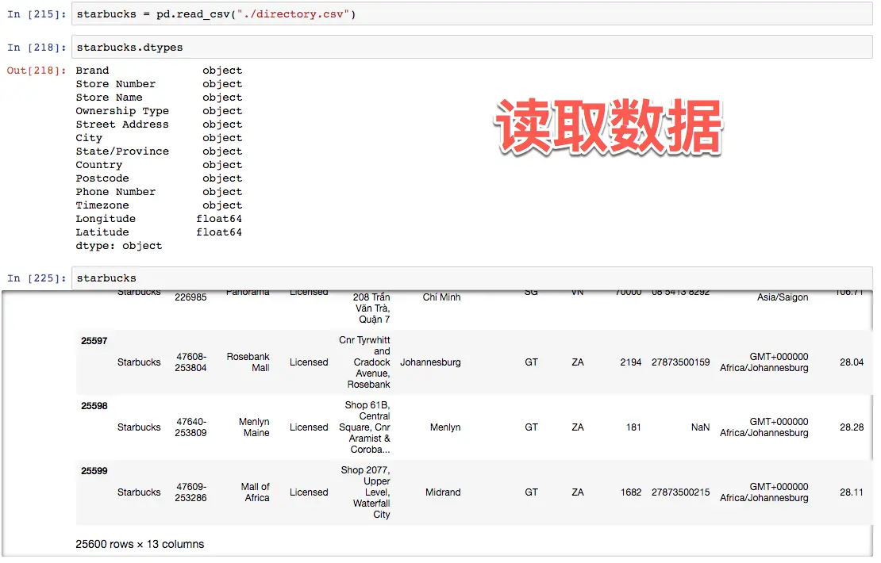Screen dimensions: 881x563
Task: Click postcode 1682
Action: pyautogui.click(x=630, y=492)
